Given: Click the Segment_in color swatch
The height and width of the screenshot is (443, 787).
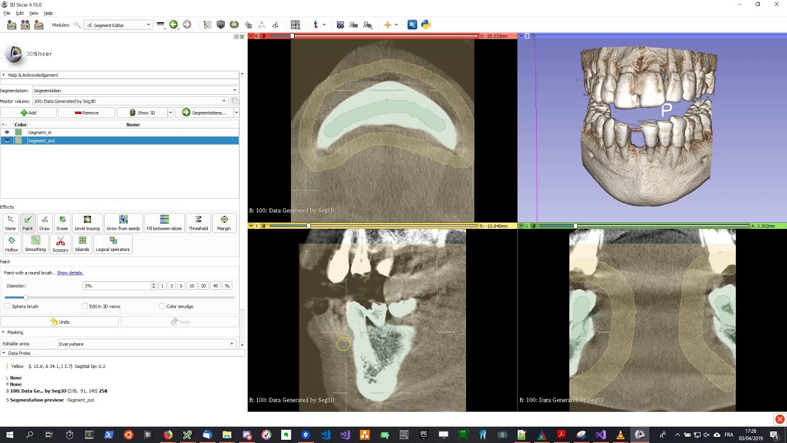Looking at the screenshot, I should pyautogui.click(x=18, y=132).
